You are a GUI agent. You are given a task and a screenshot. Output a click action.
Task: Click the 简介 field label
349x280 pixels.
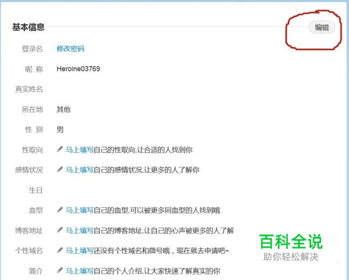pyautogui.click(x=35, y=271)
